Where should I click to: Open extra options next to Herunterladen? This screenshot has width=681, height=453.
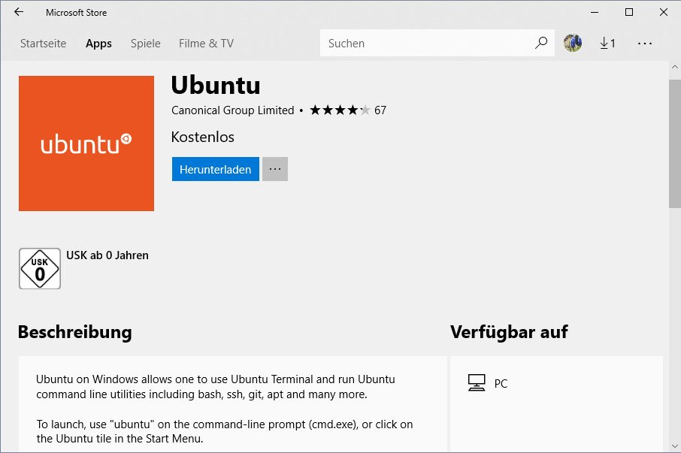[274, 169]
